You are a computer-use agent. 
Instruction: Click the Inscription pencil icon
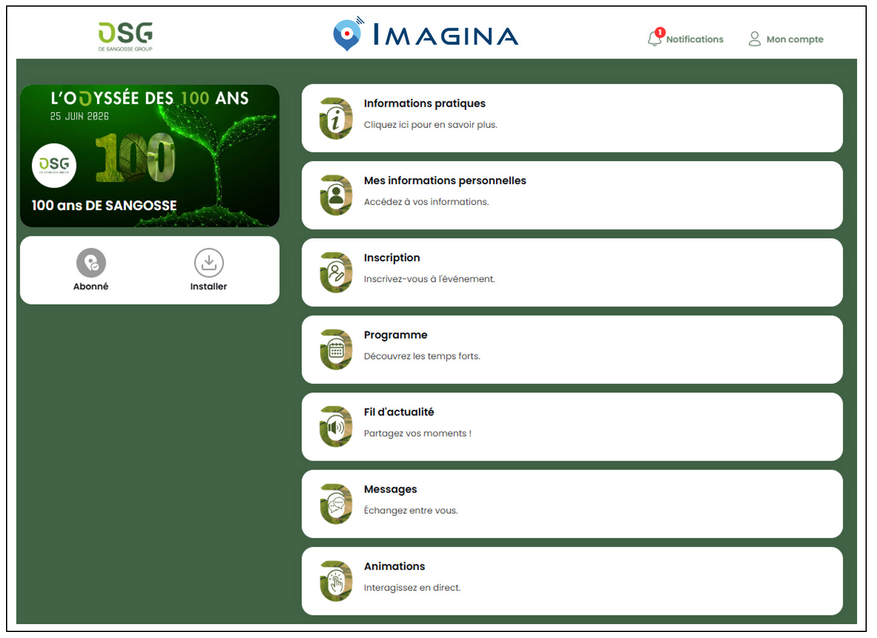[336, 273]
